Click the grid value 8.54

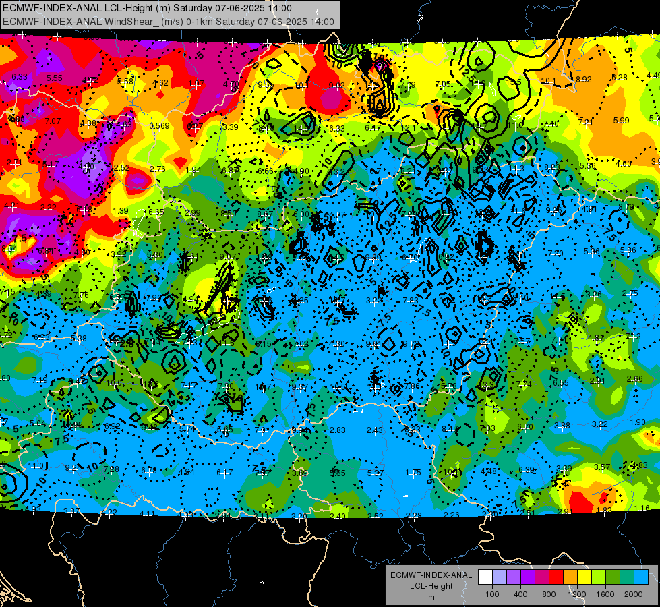(9, 249)
